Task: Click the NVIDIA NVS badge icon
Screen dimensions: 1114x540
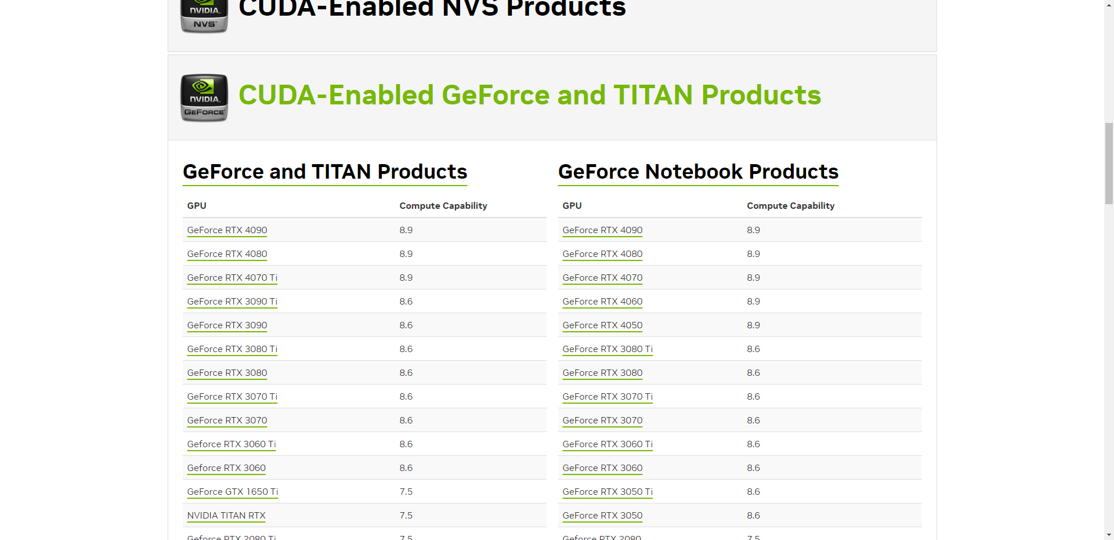Action: (x=204, y=16)
